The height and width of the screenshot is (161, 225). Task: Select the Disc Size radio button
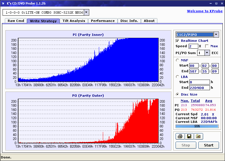point(177,94)
